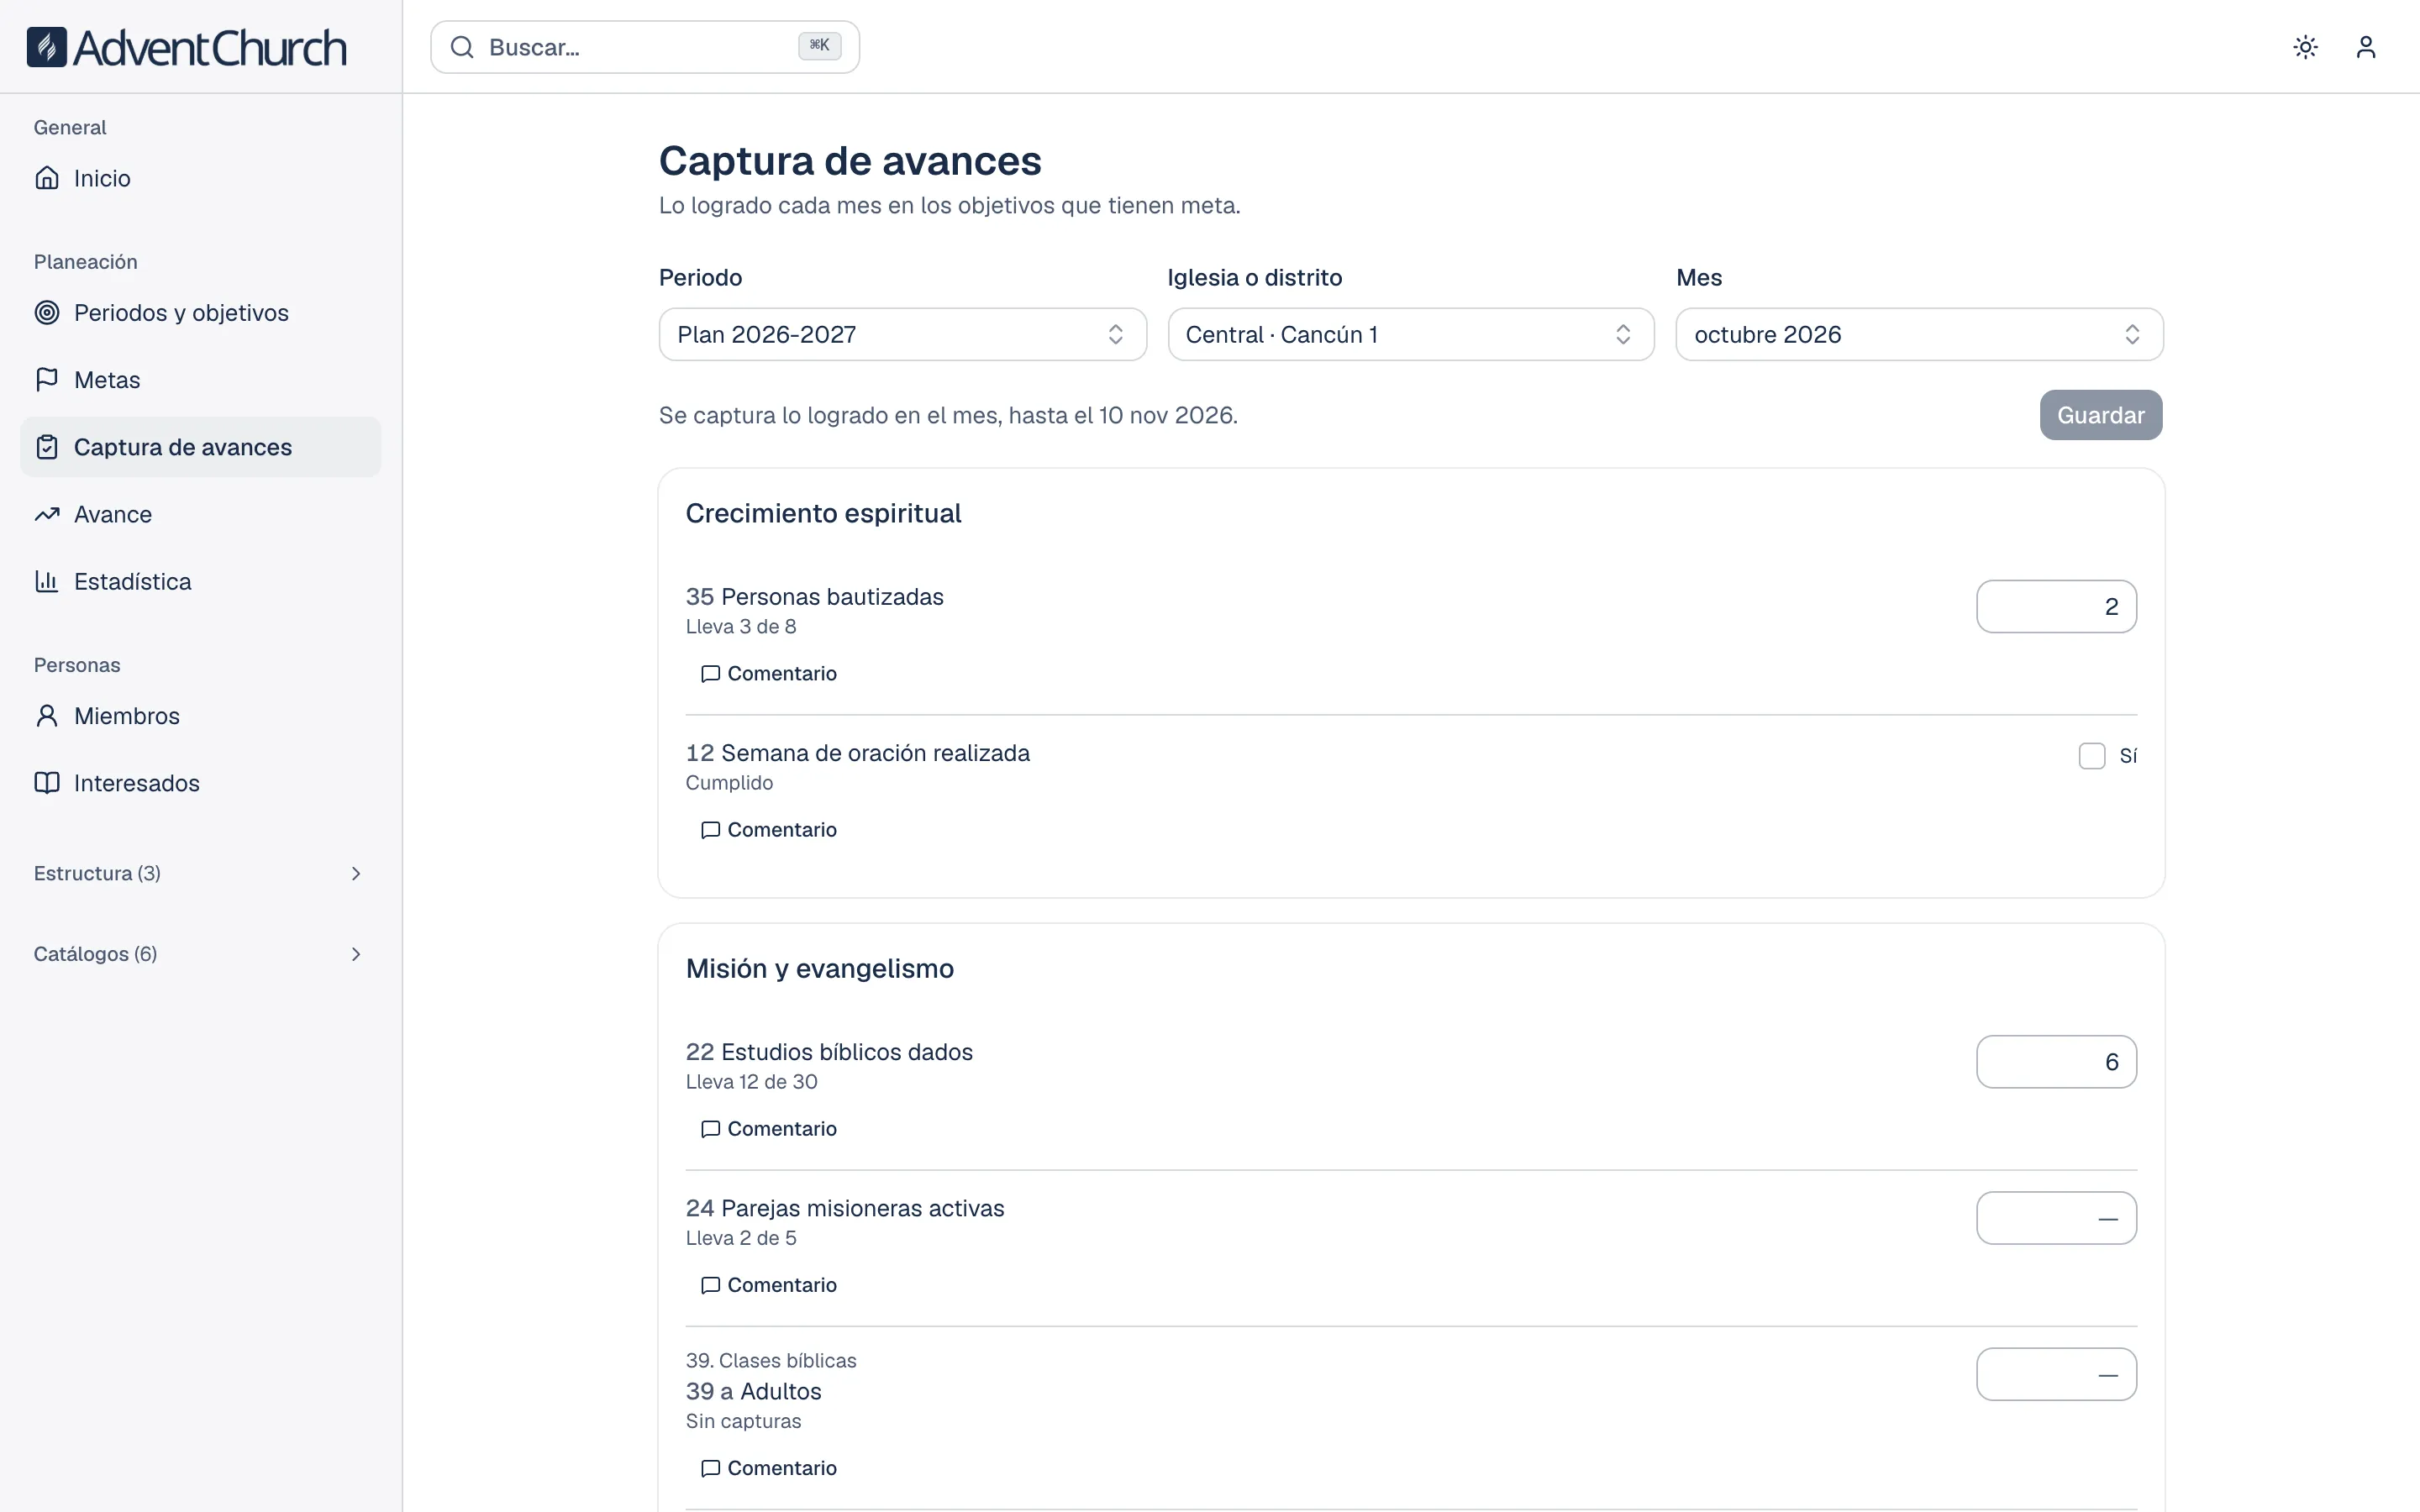Click the clipboard icon for Captura de avances
This screenshot has height=1512, width=2420.
[x=47, y=447]
